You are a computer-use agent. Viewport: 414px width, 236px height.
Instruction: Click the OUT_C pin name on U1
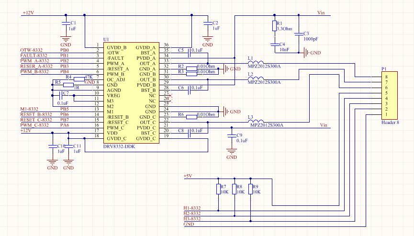[147, 123]
